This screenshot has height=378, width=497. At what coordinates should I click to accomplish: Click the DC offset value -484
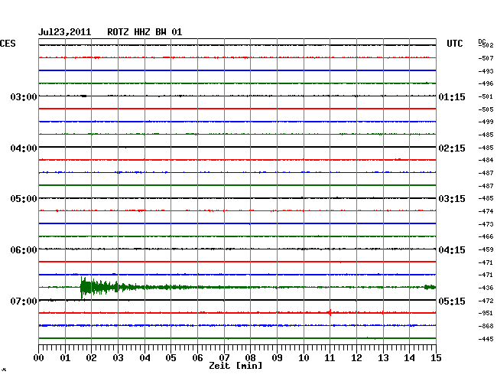(x=486, y=160)
